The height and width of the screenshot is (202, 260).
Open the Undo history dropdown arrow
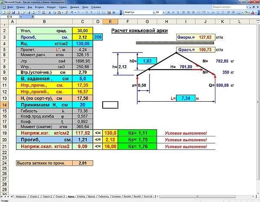(x=75, y=13)
